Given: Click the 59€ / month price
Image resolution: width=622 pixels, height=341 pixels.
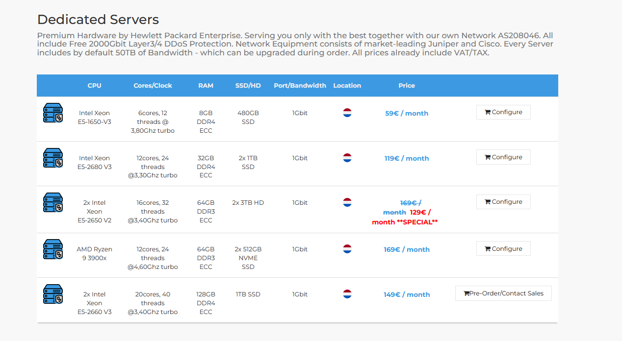Looking at the screenshot, I should [407, 113].
